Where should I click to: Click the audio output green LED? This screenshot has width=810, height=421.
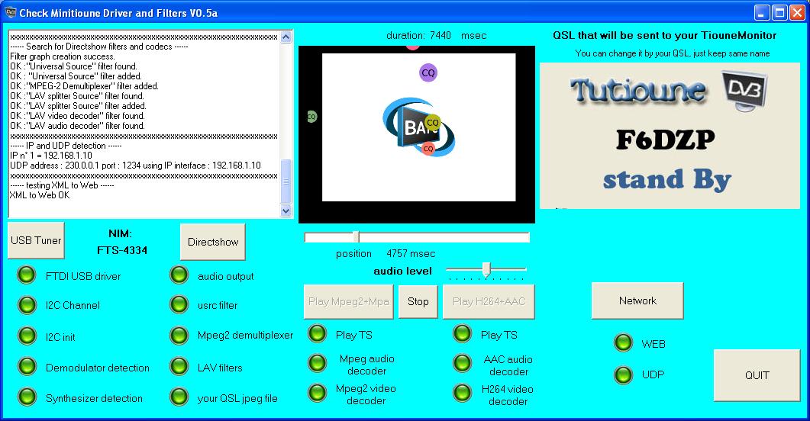179,275
